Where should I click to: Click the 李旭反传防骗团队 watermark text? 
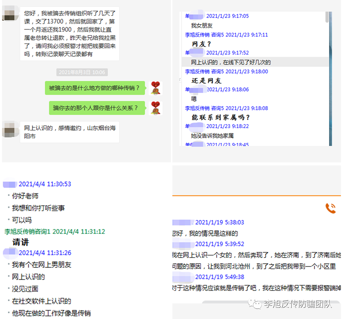298,304
